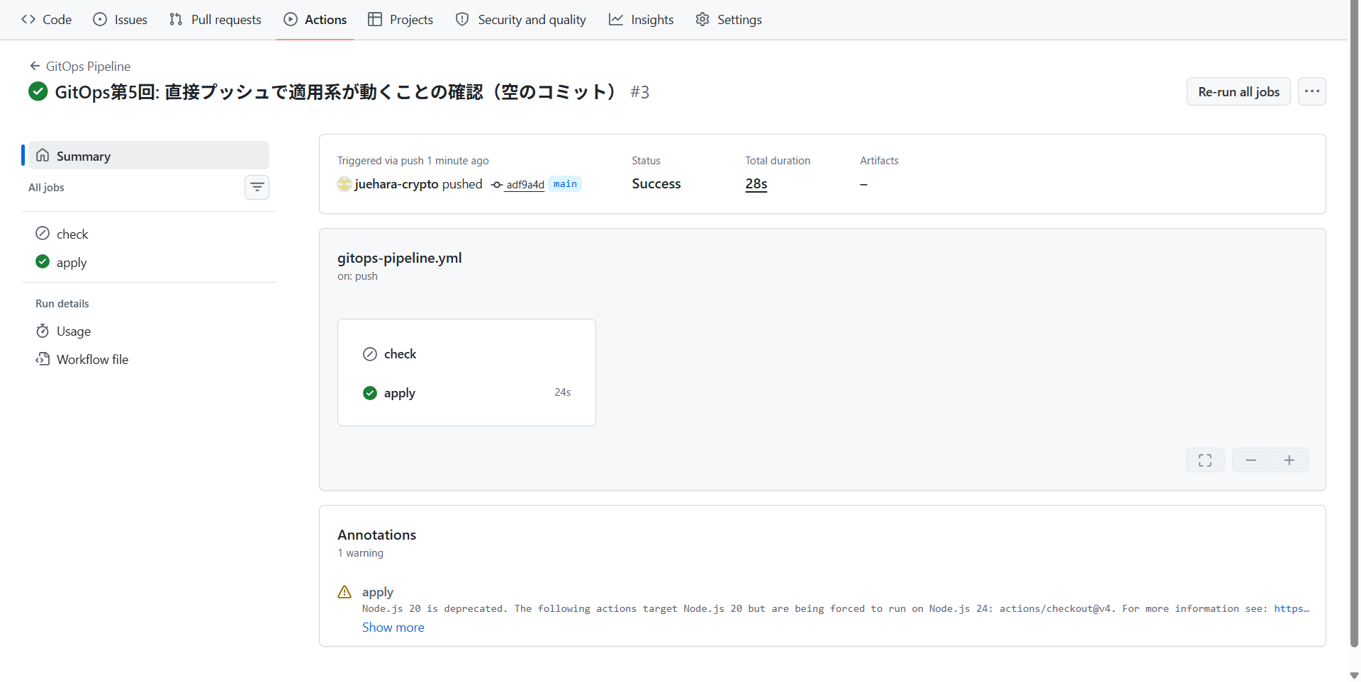Screen dimensions: 1361x682
Task: Open the Code tab
Action: (x=47, y=20)
